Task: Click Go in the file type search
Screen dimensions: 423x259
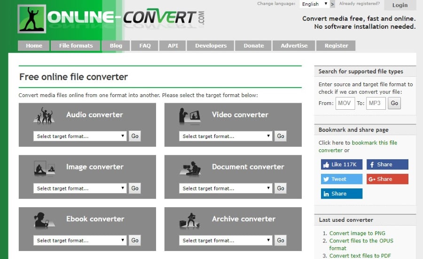Action: (x=394, y=103)
